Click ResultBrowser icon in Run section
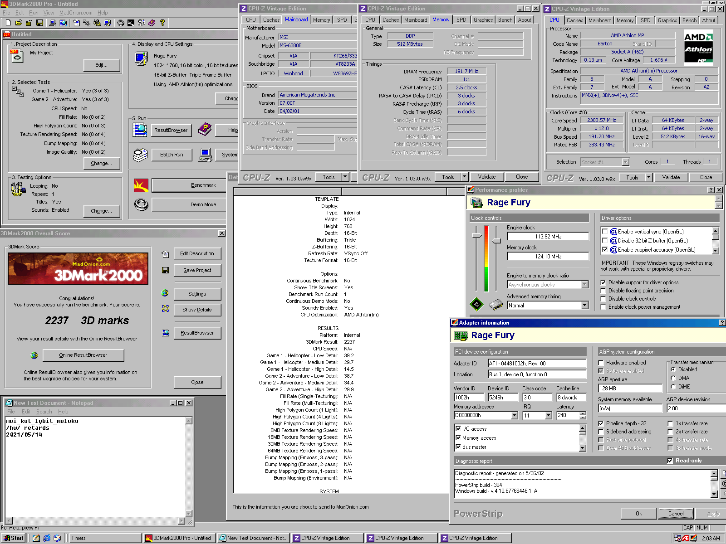726x544 pixels. pyautogui.click(x=140, y=130)
